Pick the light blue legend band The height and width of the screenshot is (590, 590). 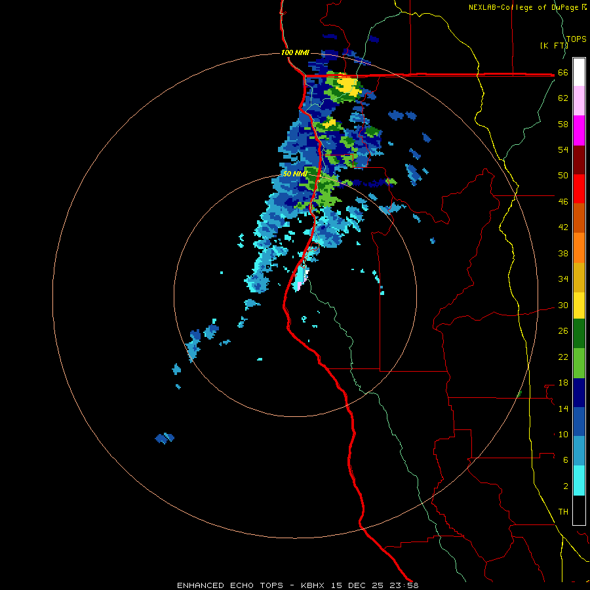(579, 451)
